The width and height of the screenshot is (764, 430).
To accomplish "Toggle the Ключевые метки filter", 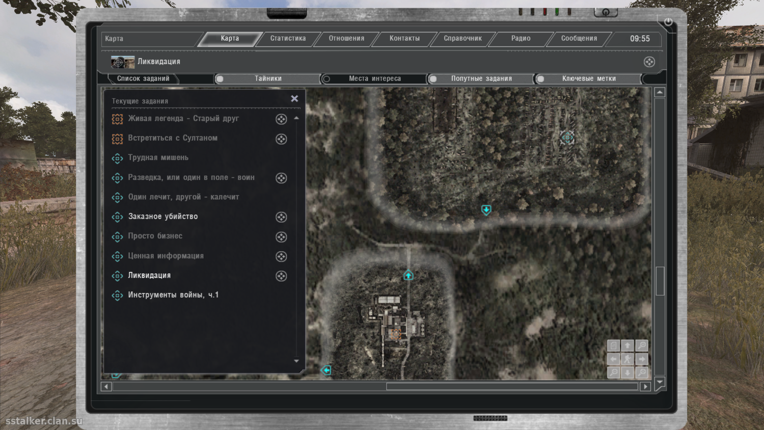I will 588,78.
